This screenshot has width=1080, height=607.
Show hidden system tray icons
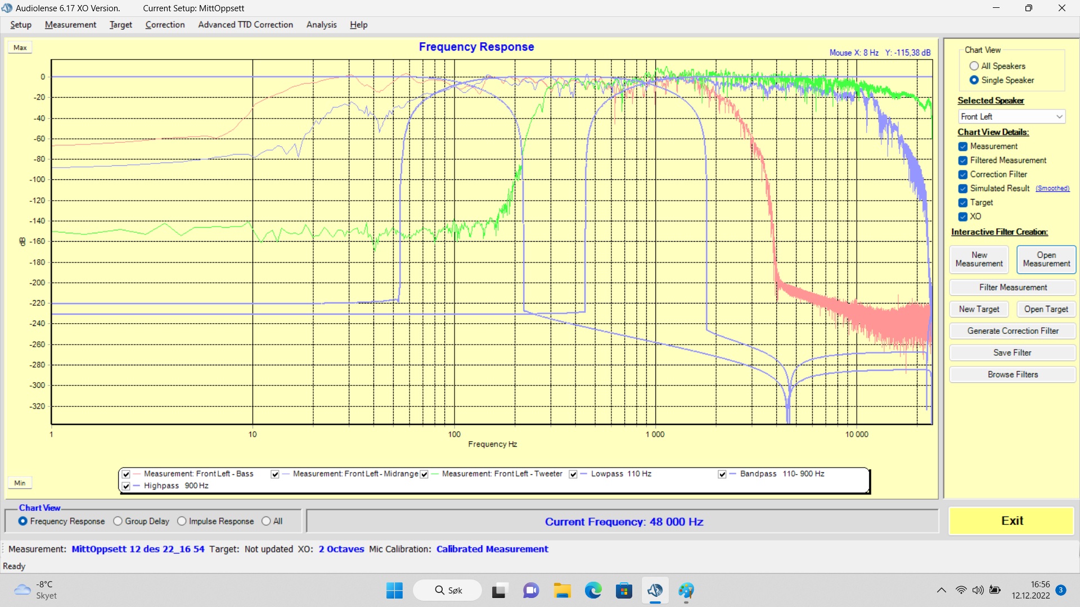pyautogui.click(x=941, y=590)
